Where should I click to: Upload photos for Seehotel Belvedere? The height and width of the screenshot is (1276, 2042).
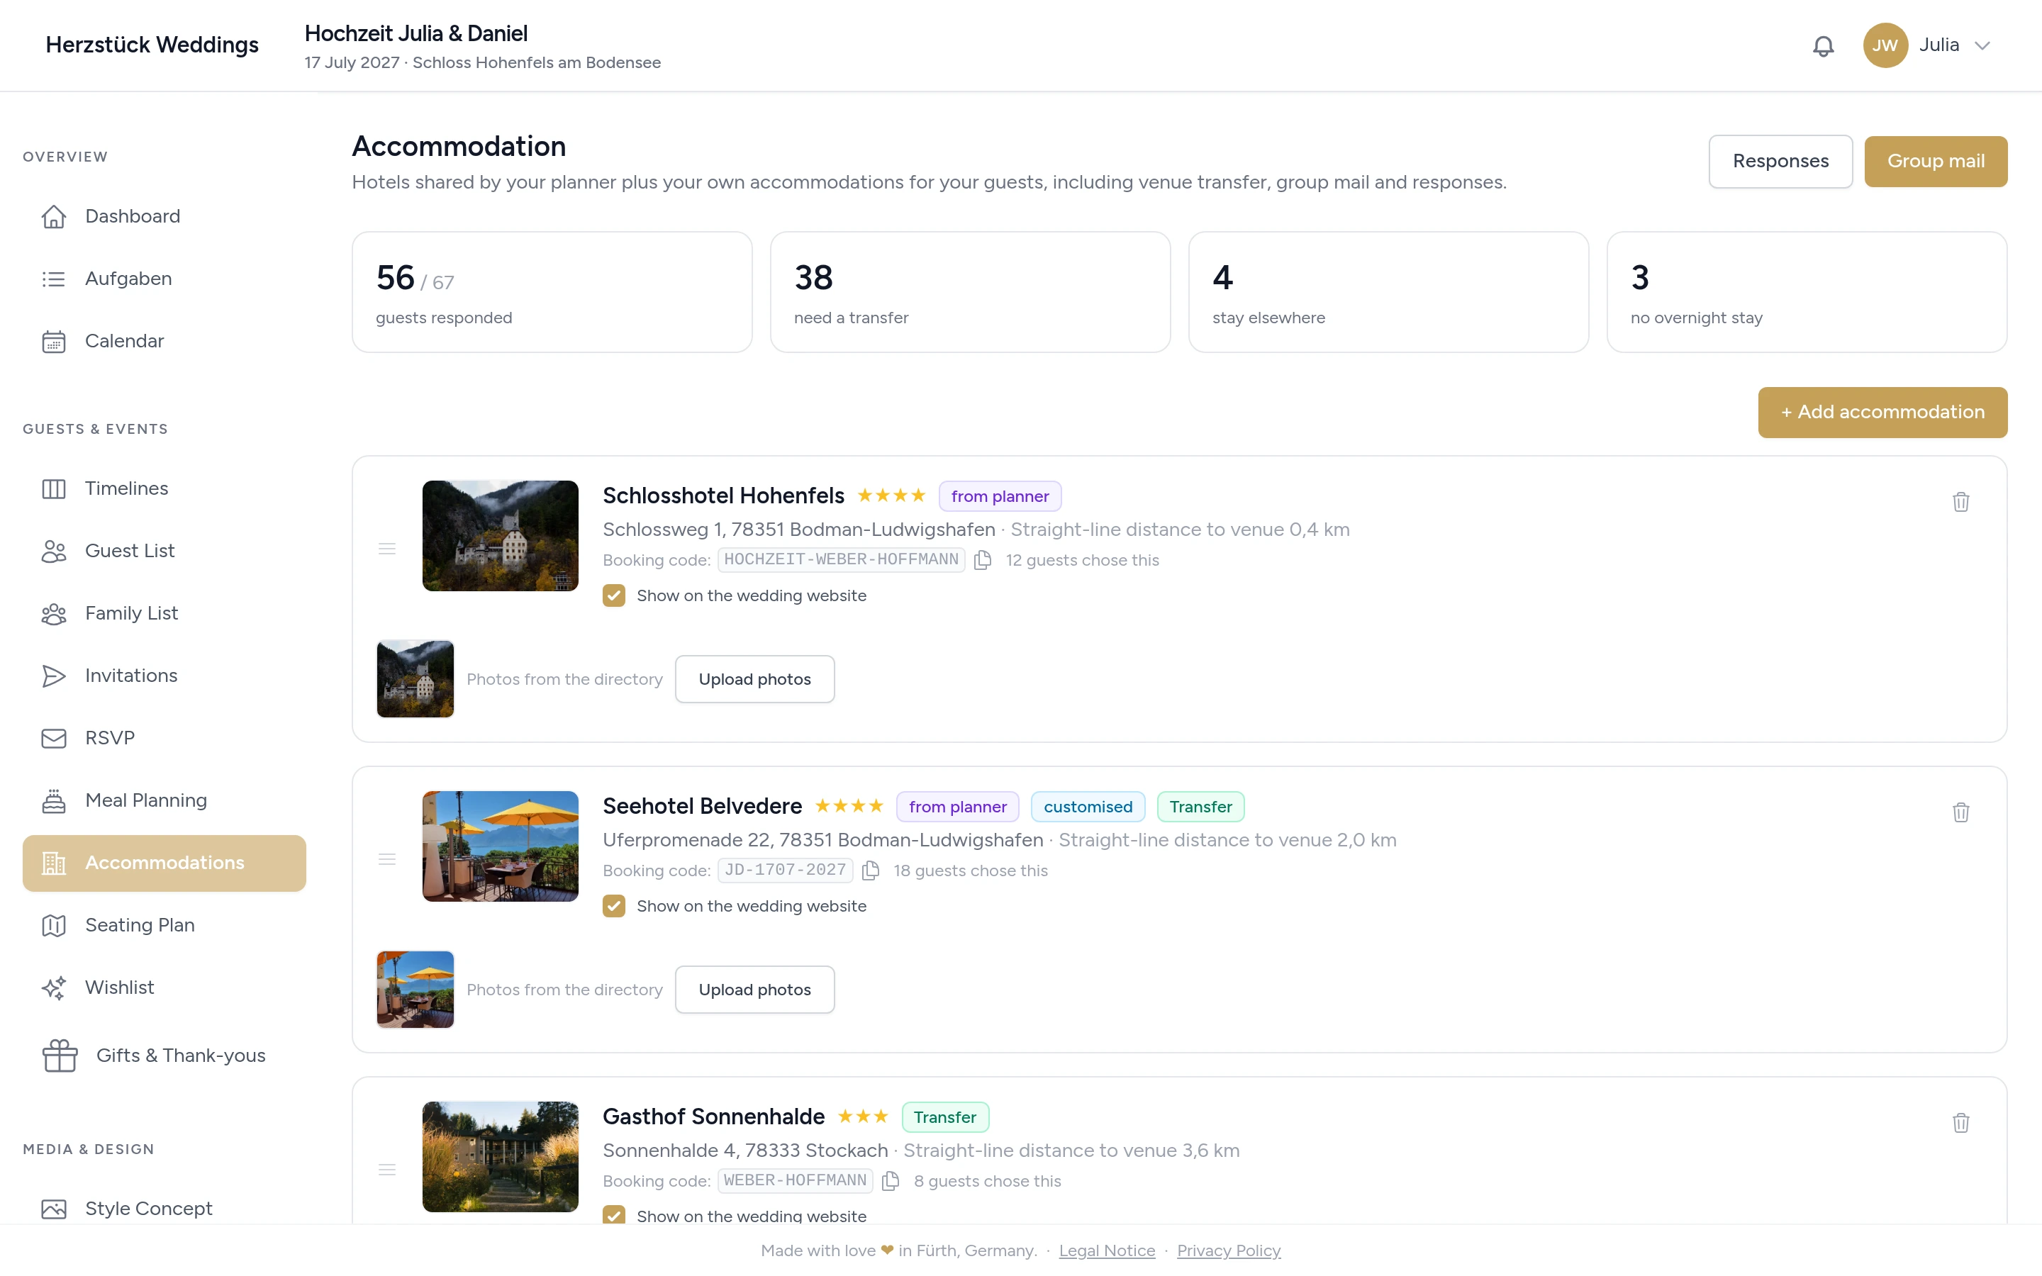pos(754,990)
